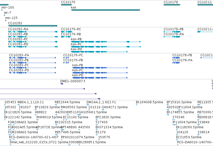Screen dimensions: 213x146
Task: Select the EP13829.3prime EST label
Action: [x=47, y=107]
